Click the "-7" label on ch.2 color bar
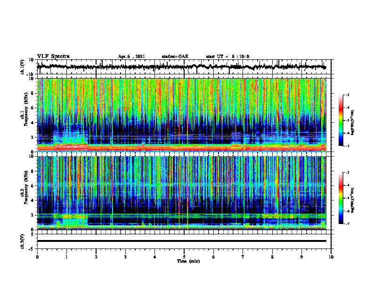 348,224
